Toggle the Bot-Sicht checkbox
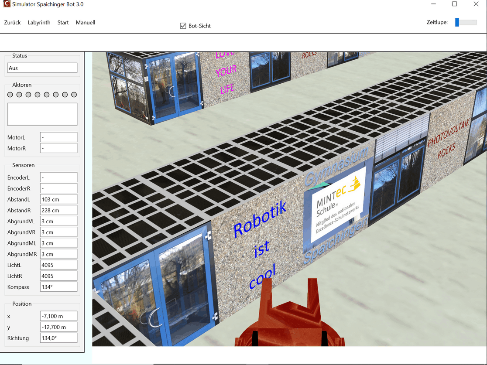The image size is (487, 365). coord(183,26)
